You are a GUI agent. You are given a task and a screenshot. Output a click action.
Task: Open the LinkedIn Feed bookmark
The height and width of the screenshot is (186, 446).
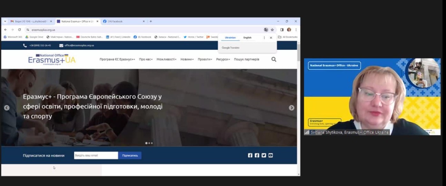coord(118,37)
